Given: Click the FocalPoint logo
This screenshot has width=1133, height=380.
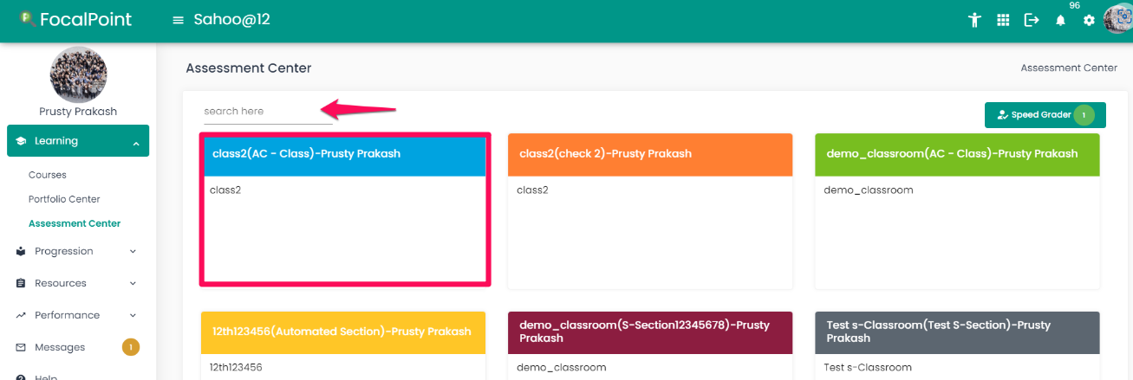Looking at the screenshot, I should click(76, 18).
